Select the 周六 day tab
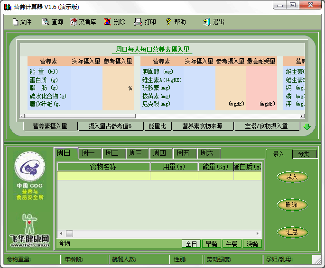The height and width of the screenshot is (268, 325). point(209,153)
